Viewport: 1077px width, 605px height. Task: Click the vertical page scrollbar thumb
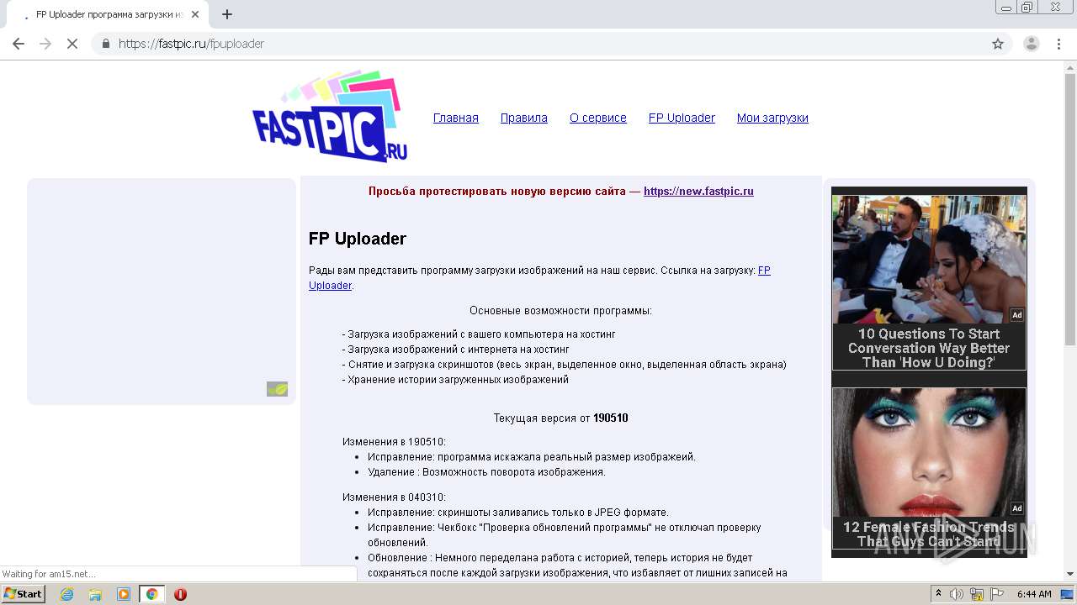[x=1070, y=208]
